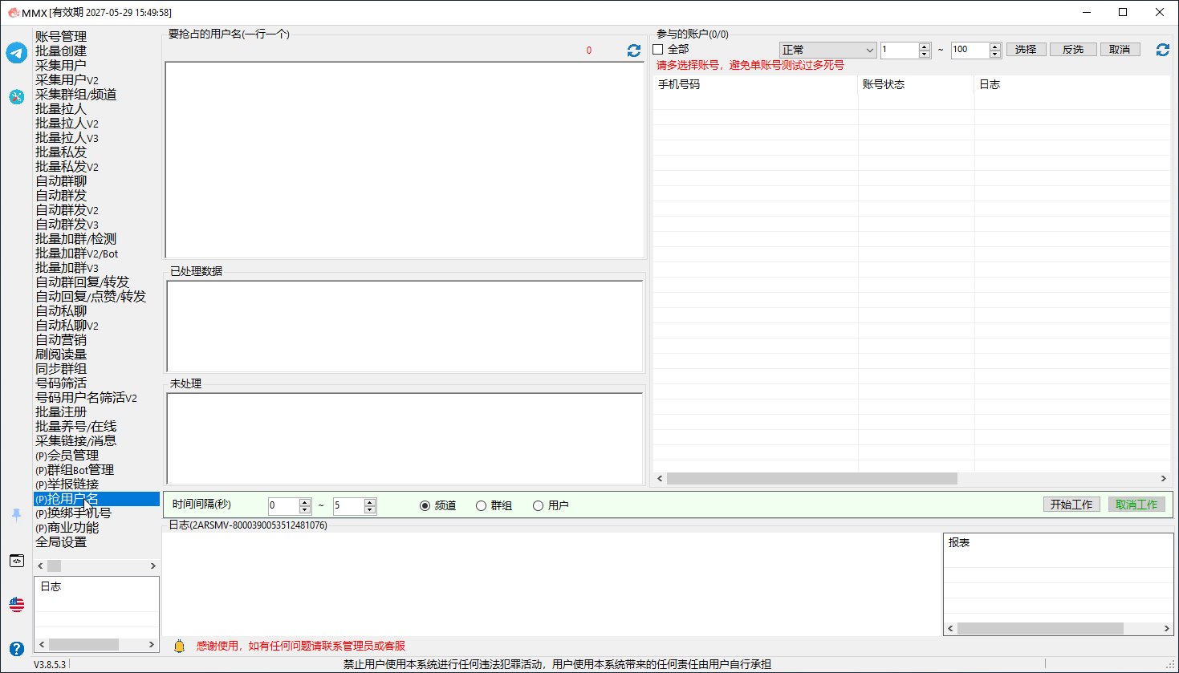This screenshot has height=673, width=1179.
Task: Select the 群组 radio button
Action: [481, 505]
